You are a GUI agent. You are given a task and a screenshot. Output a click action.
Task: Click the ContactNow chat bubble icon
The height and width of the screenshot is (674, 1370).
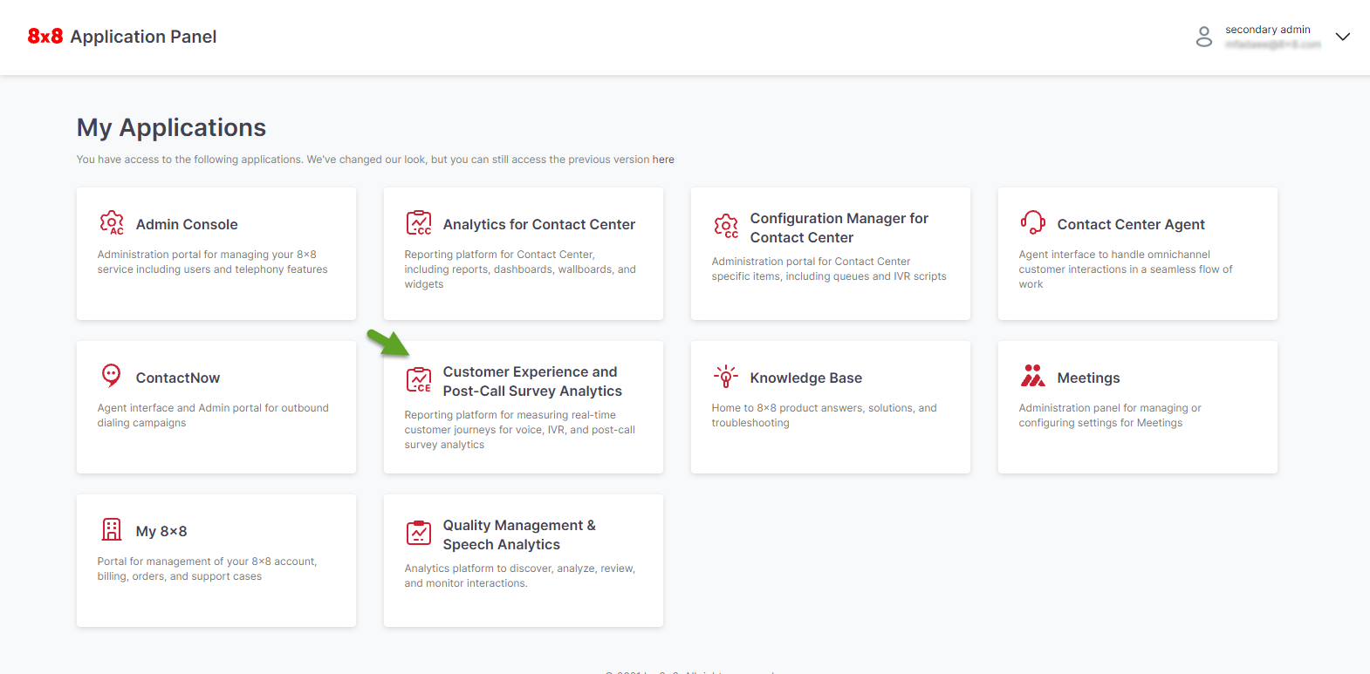click(x=112, y=376)
